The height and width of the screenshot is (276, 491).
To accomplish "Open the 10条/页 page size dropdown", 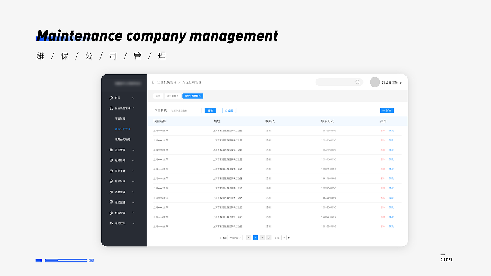I will pos(235,238).
